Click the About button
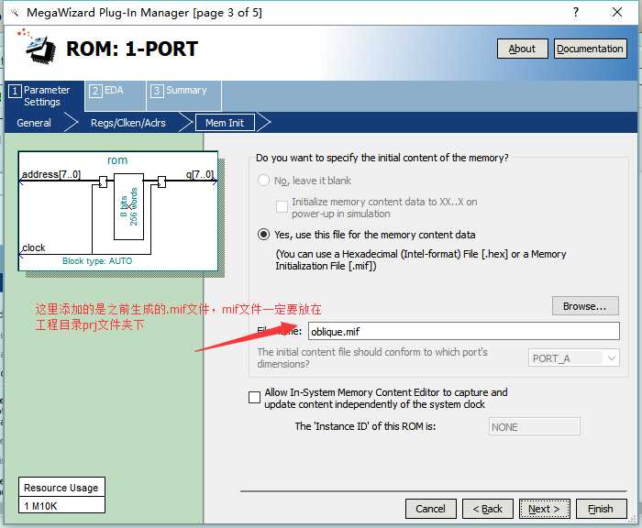The width and height of the screenshot is (642, 528). 522,49
